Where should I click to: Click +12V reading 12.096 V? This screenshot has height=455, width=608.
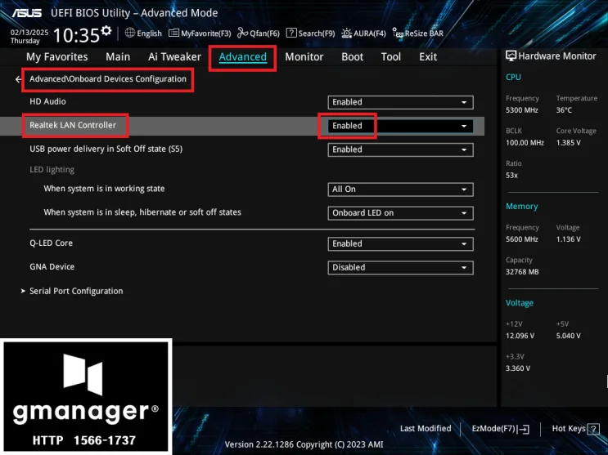[520, 336]
